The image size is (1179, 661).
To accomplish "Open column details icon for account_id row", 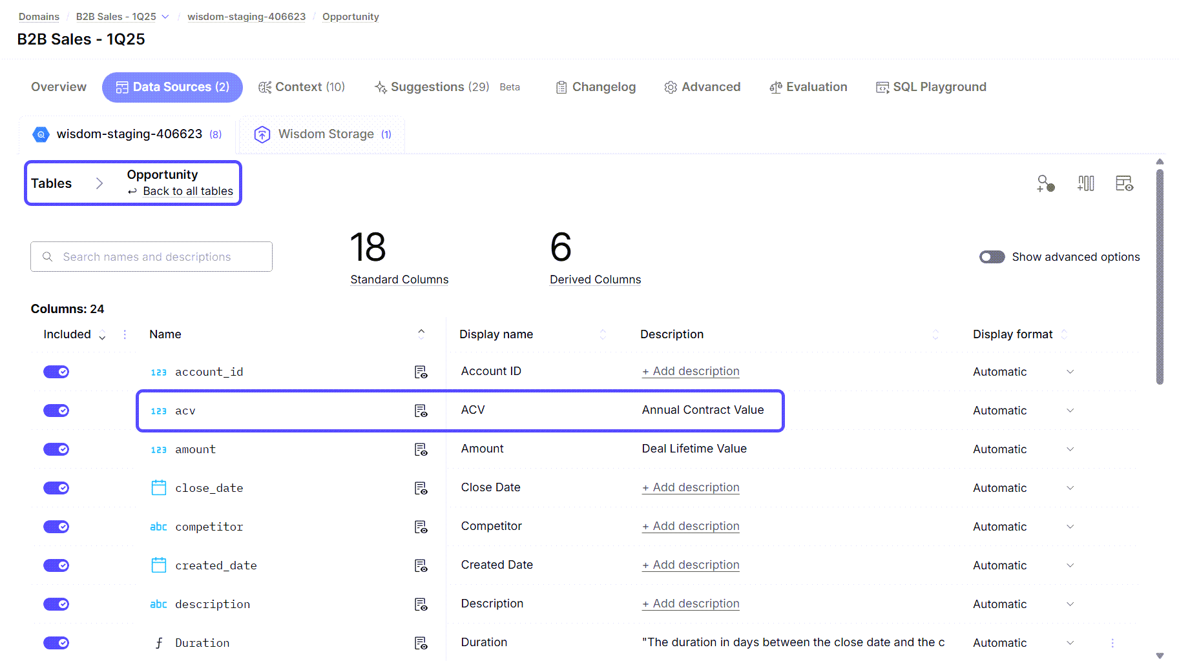I will [421, 372].
